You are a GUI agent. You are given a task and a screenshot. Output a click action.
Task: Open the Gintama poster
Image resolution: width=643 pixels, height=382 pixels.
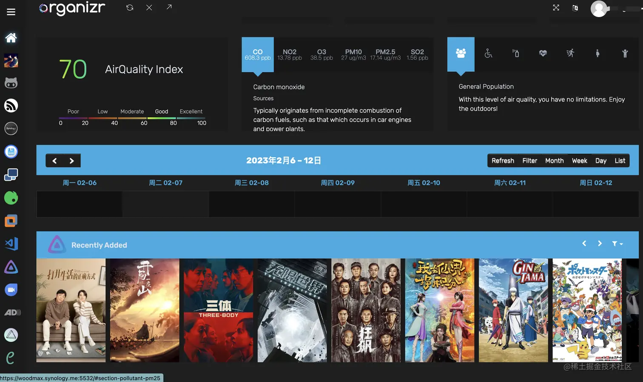[513, 310]
